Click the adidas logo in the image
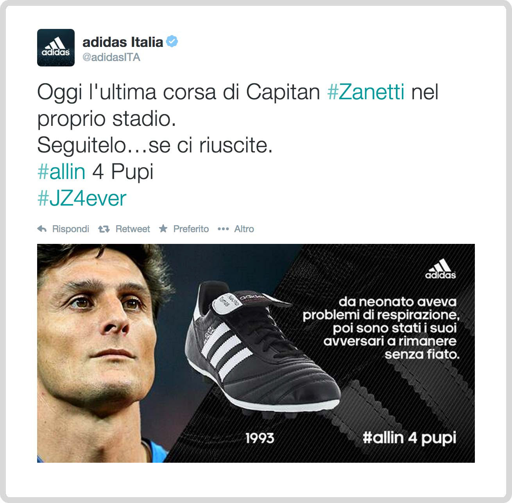512x503 pixels. (x=440, y=269)
